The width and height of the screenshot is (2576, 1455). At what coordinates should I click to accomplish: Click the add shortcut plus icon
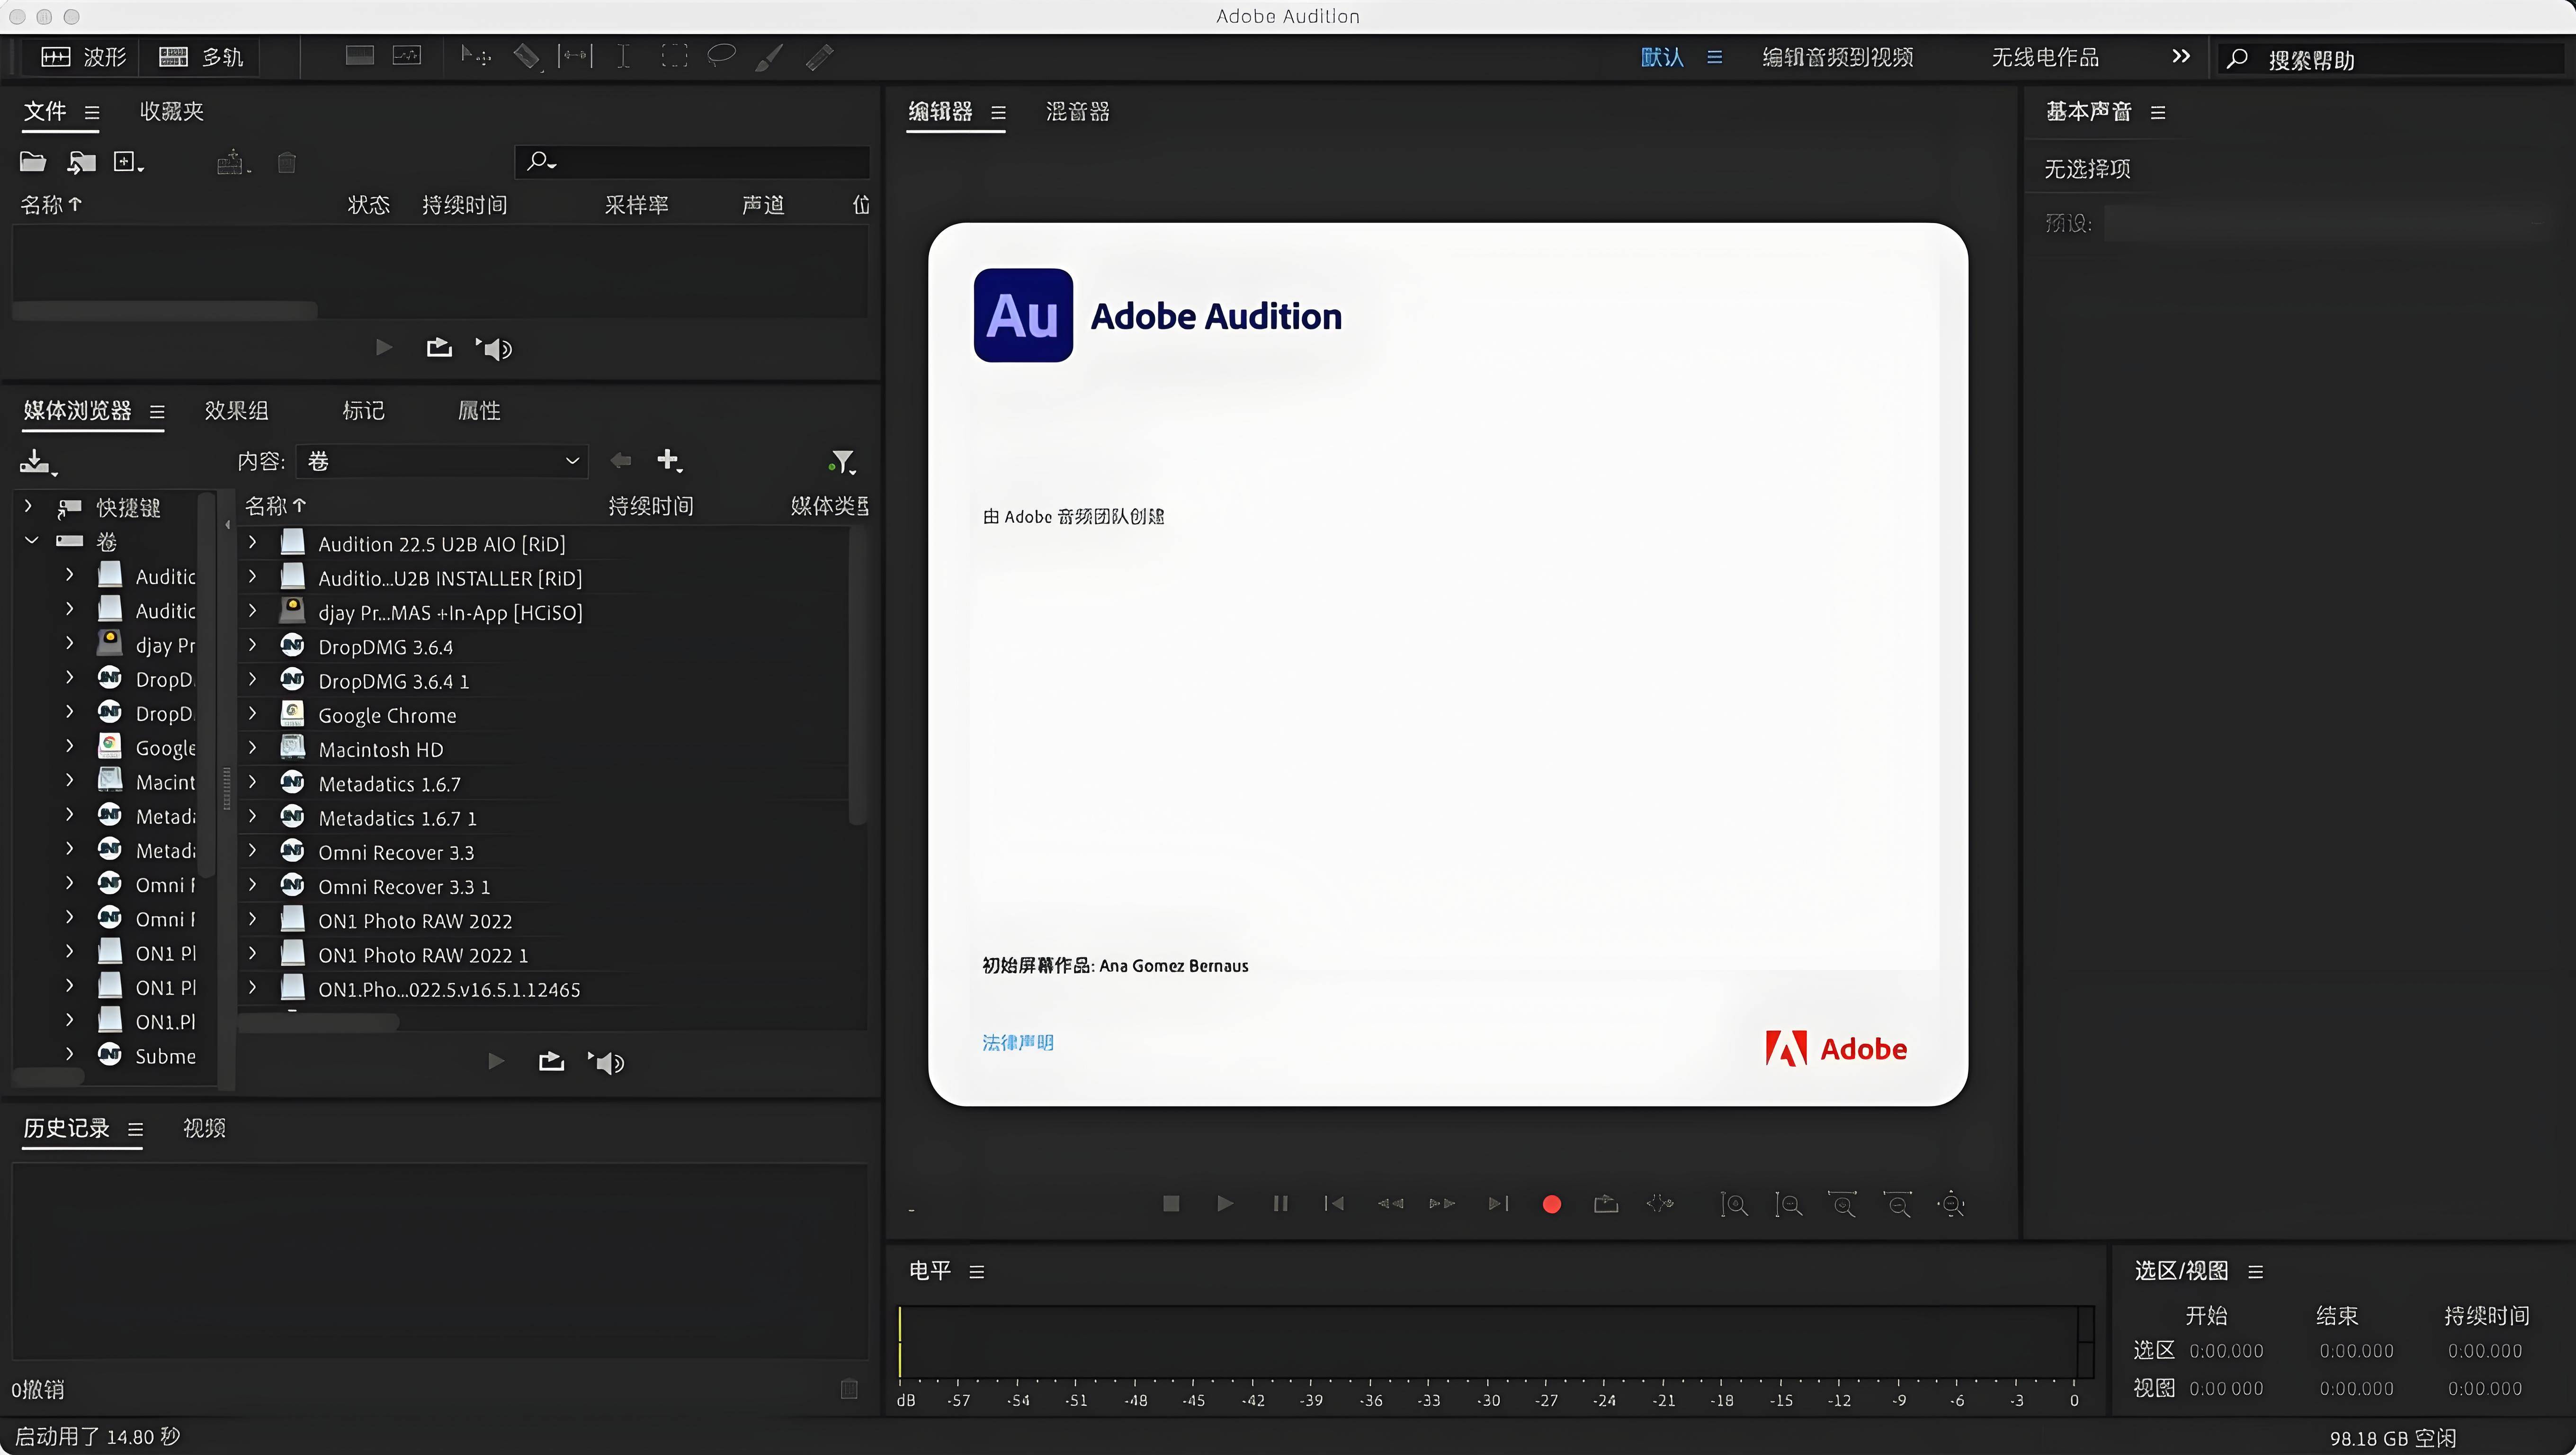tap(668, 460)
